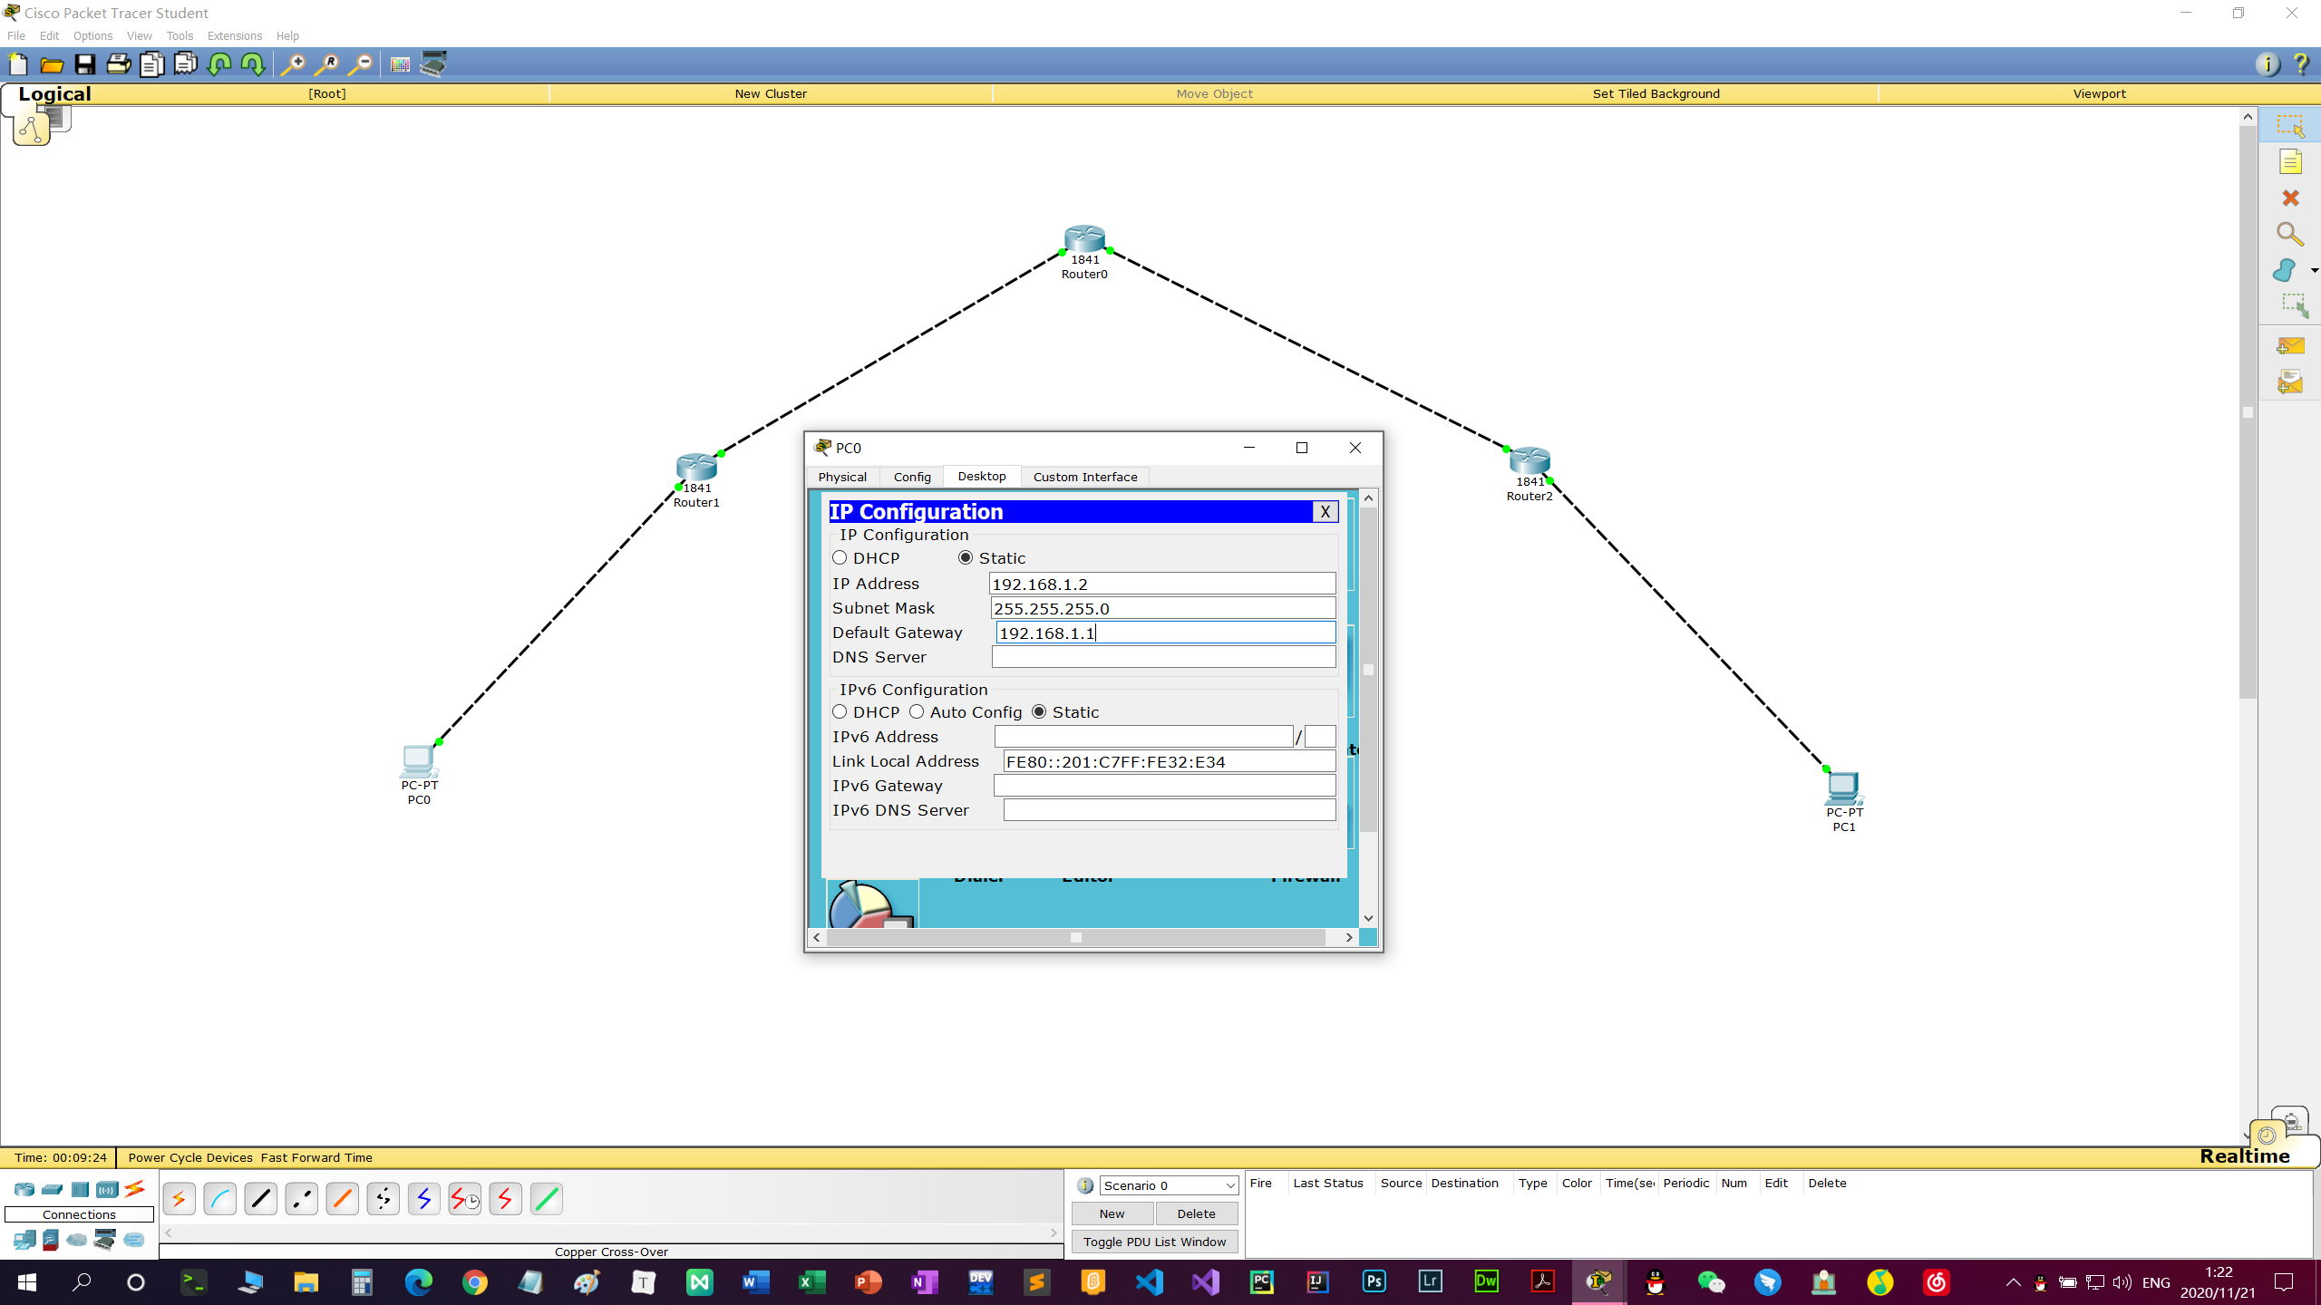Select Router0 on the canvas

(1084, 239)
